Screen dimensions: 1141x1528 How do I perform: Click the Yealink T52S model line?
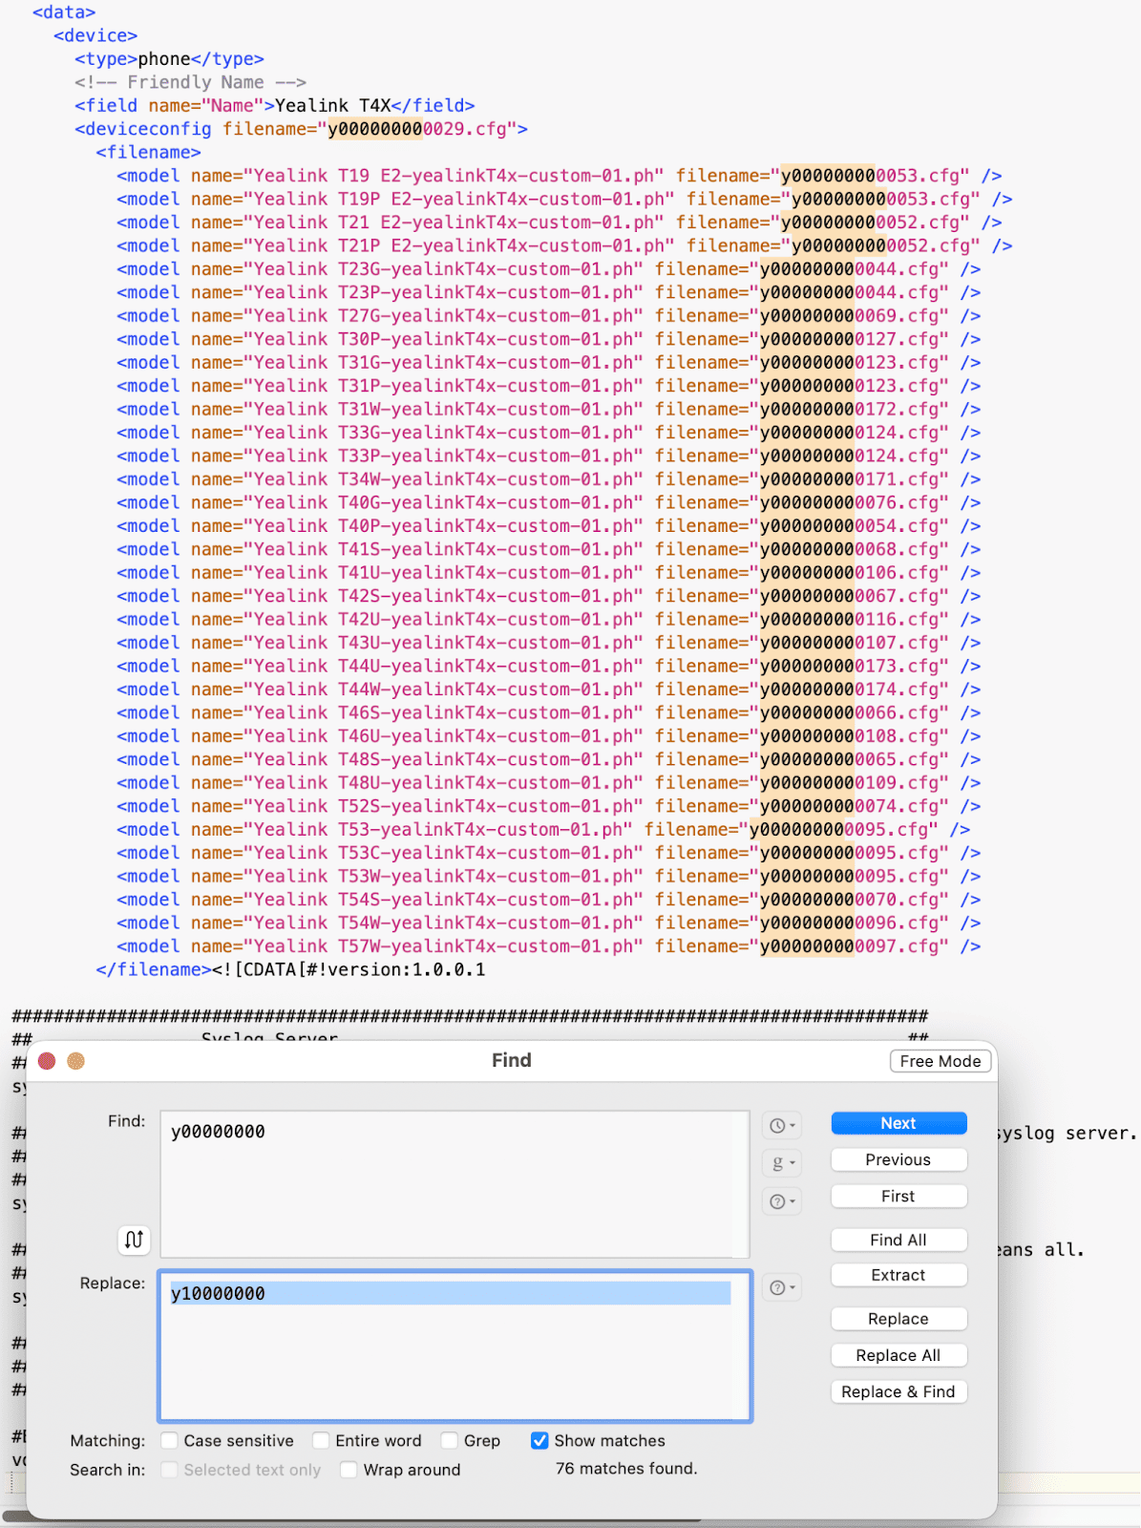pyautogui.click(x=549, y=806)
